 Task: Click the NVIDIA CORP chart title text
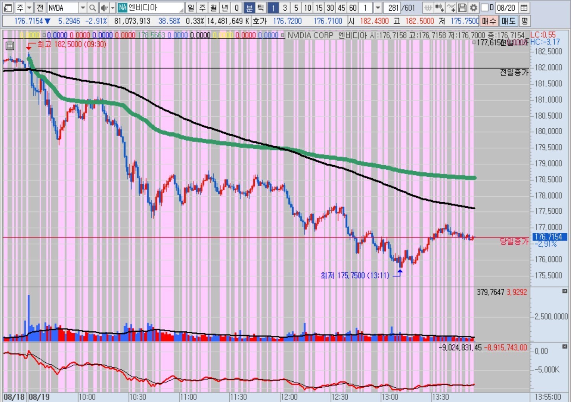310,35
